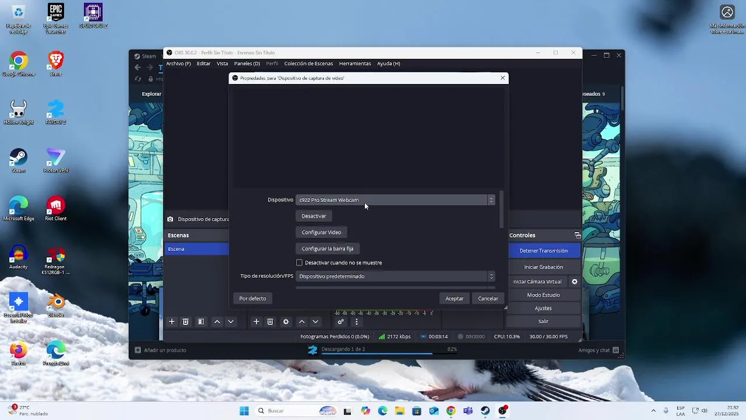Add a new scene with the plus icon
746x420 pixels.
(171, 321)
